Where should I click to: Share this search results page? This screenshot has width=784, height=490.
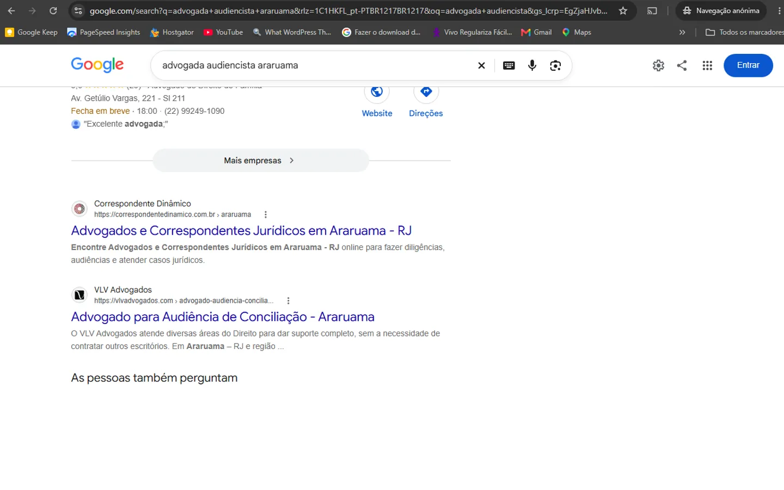[682, 65]
